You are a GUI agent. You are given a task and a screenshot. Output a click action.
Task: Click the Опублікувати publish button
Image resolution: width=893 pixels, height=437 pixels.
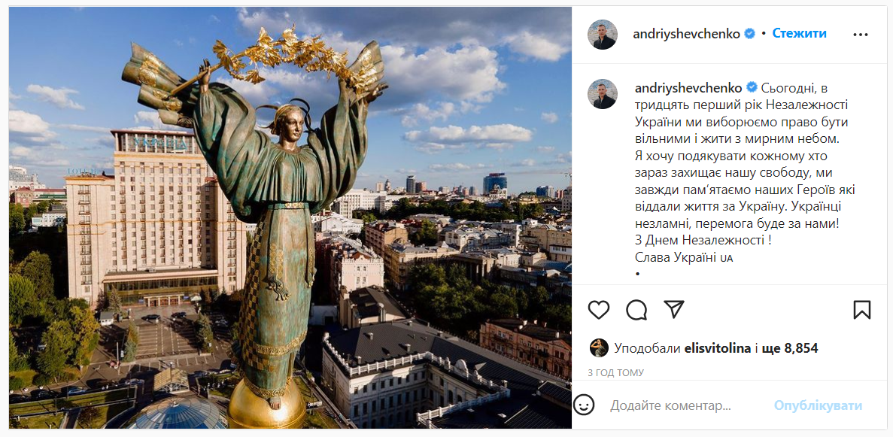818,405
